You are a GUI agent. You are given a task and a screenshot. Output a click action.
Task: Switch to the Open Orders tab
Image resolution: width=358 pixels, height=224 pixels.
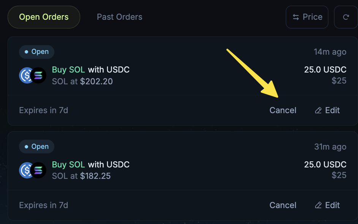point(44,17)
